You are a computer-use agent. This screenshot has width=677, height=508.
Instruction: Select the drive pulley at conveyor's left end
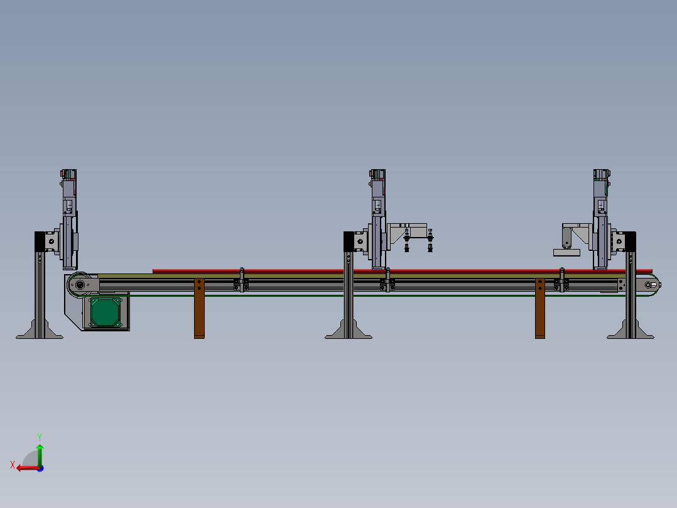[80, 285]
